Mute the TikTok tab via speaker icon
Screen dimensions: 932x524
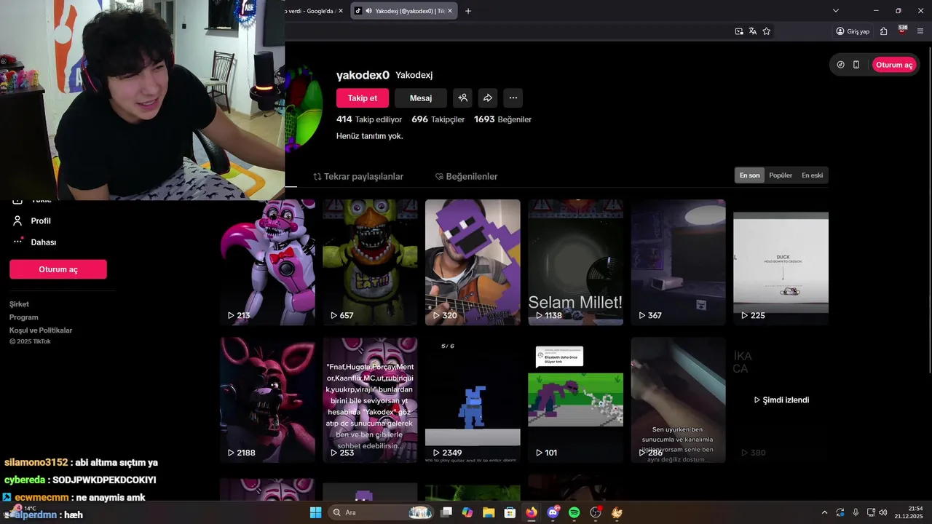[369, 11]
